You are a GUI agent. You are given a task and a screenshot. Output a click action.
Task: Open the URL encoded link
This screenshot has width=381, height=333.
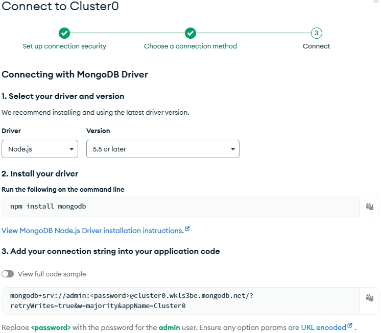pyautogui.click(x=323, y=327)
